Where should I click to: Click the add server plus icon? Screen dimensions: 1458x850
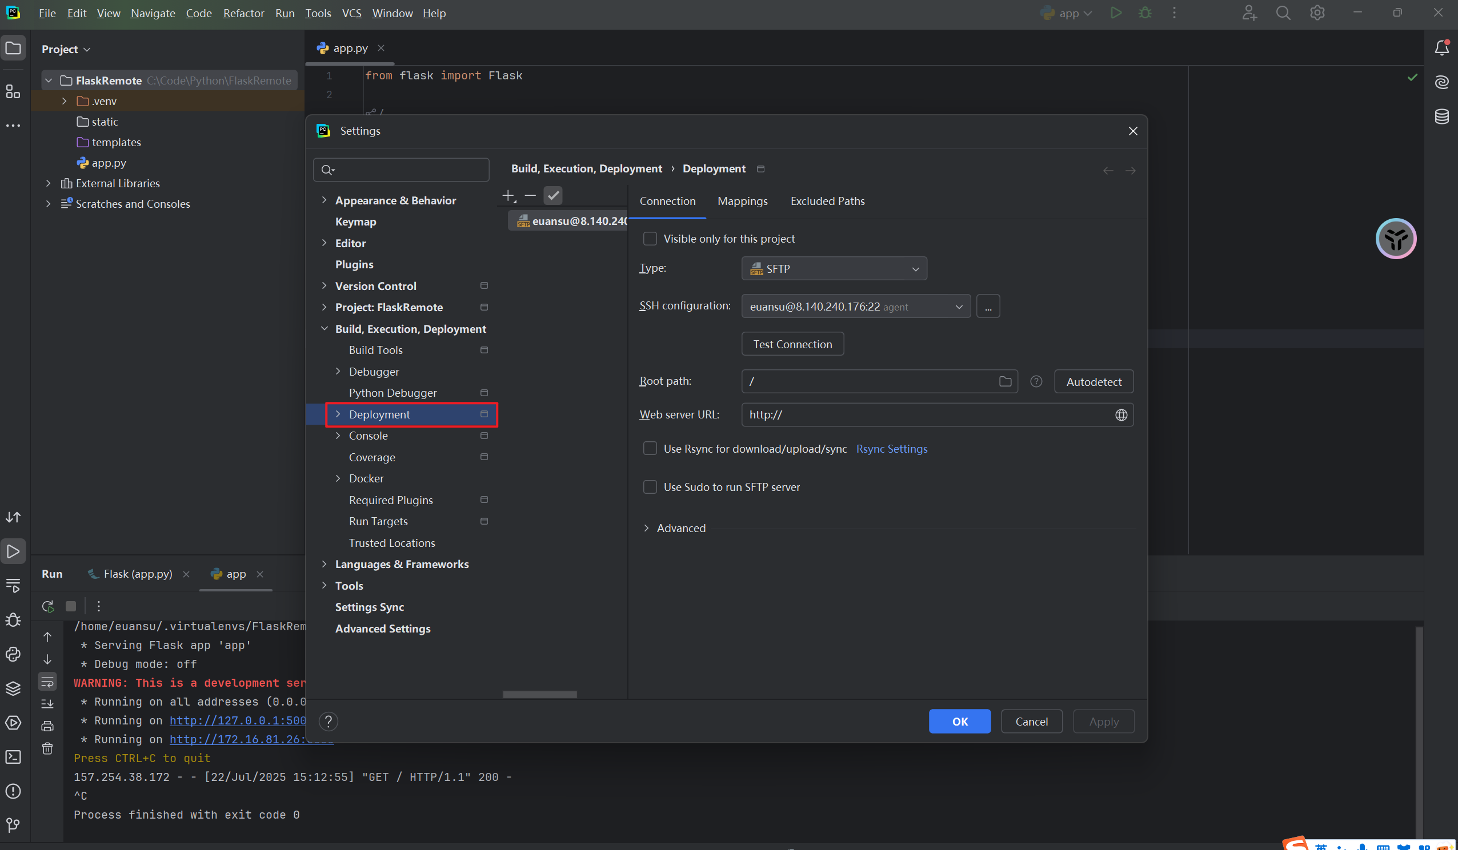(508, 195)
